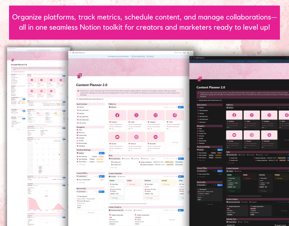The height and width of the screenshot is (226, 289).
Task: Click the pink page icon in the dark window header
Action: [x=200, y=79]
